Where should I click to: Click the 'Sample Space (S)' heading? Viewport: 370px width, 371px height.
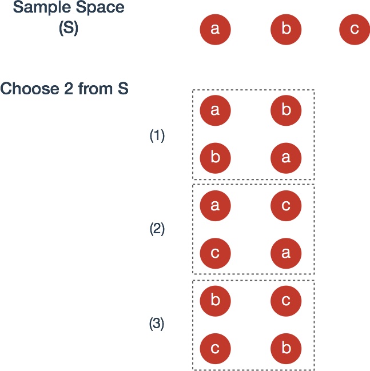pyautogui.click(x=69, y=18)
